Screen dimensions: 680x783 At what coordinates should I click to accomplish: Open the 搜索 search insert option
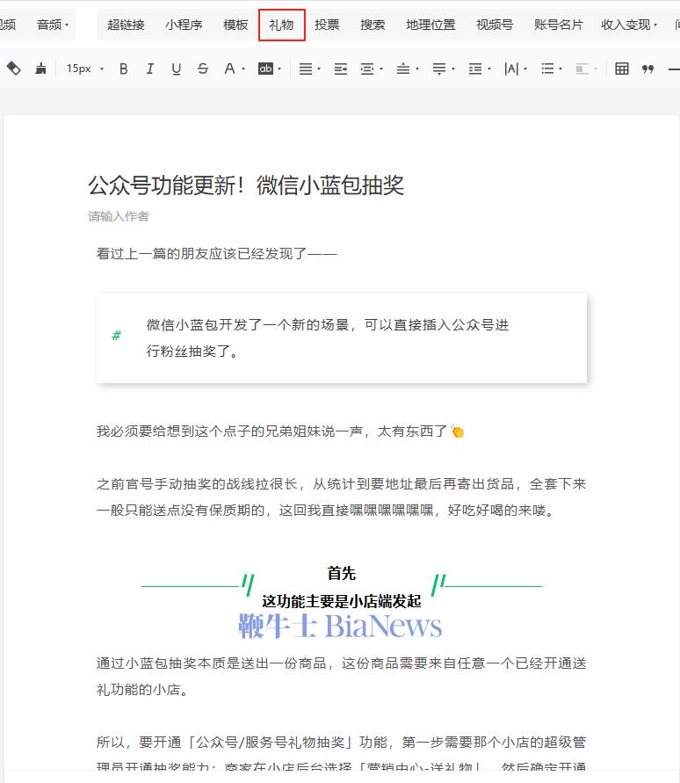373,25
